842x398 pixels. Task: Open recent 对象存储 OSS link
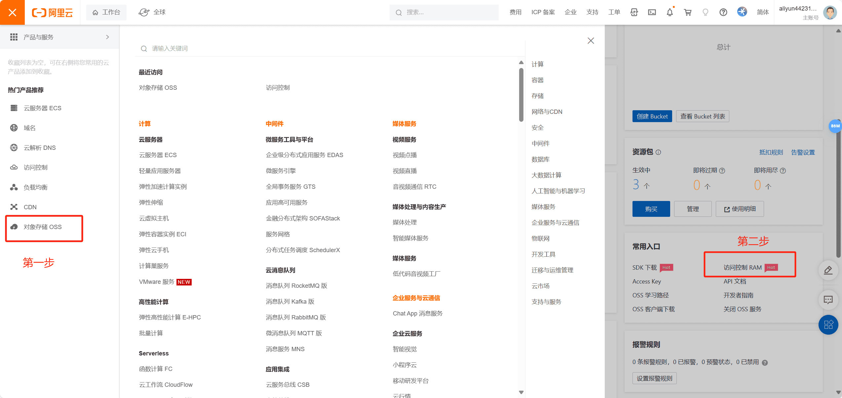[x=158, y=87]
